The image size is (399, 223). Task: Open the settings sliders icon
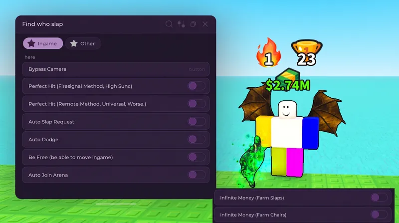pos(181,24)
